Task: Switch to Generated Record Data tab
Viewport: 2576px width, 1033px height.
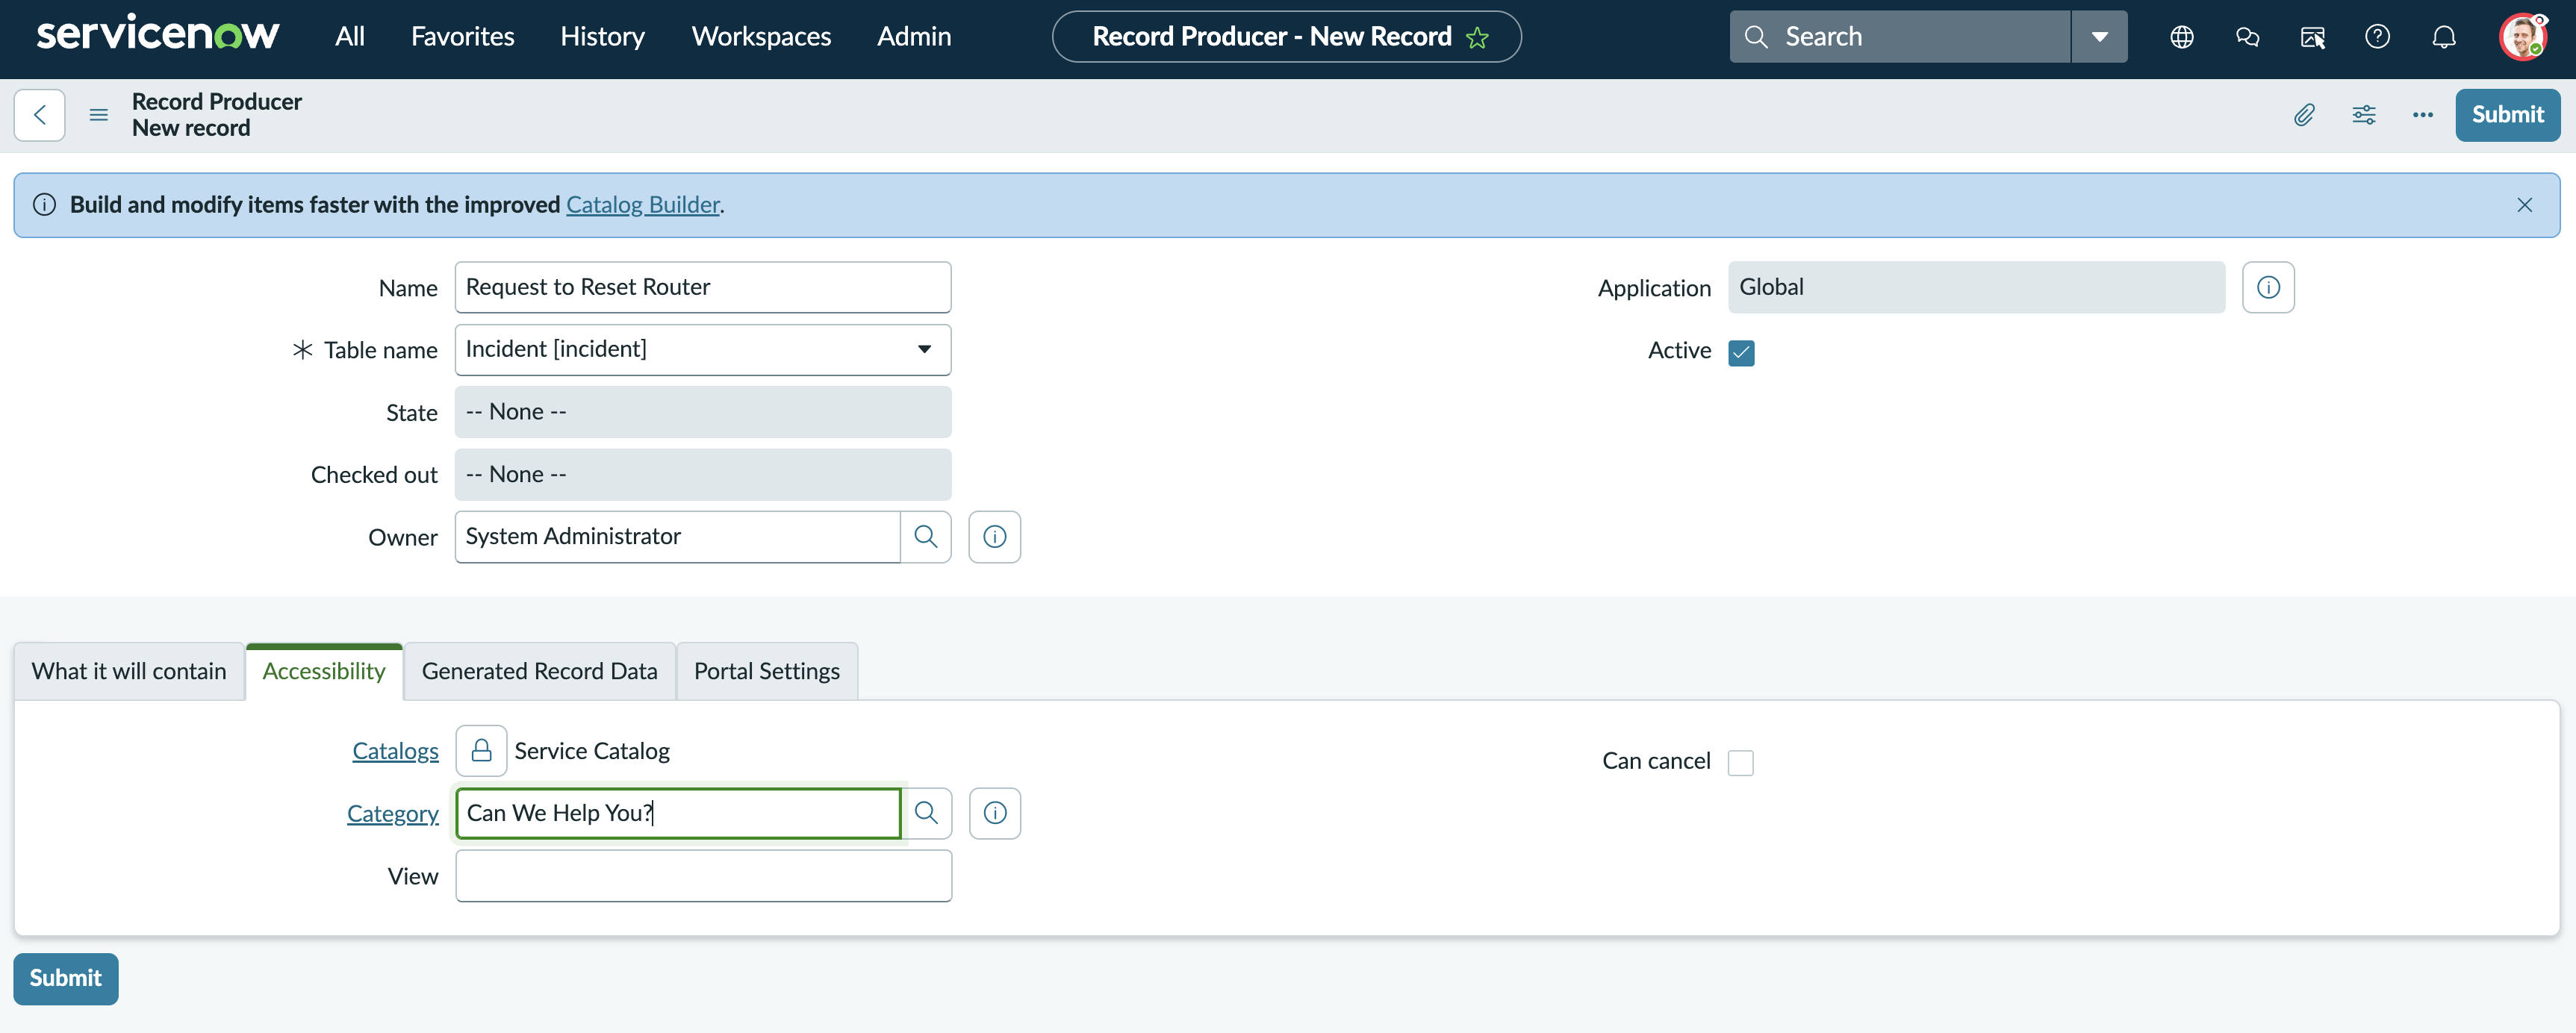Action: (539, 672)
